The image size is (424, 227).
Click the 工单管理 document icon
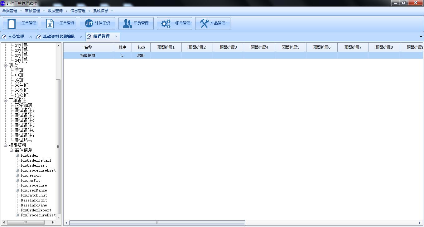[x=12, y=24]
